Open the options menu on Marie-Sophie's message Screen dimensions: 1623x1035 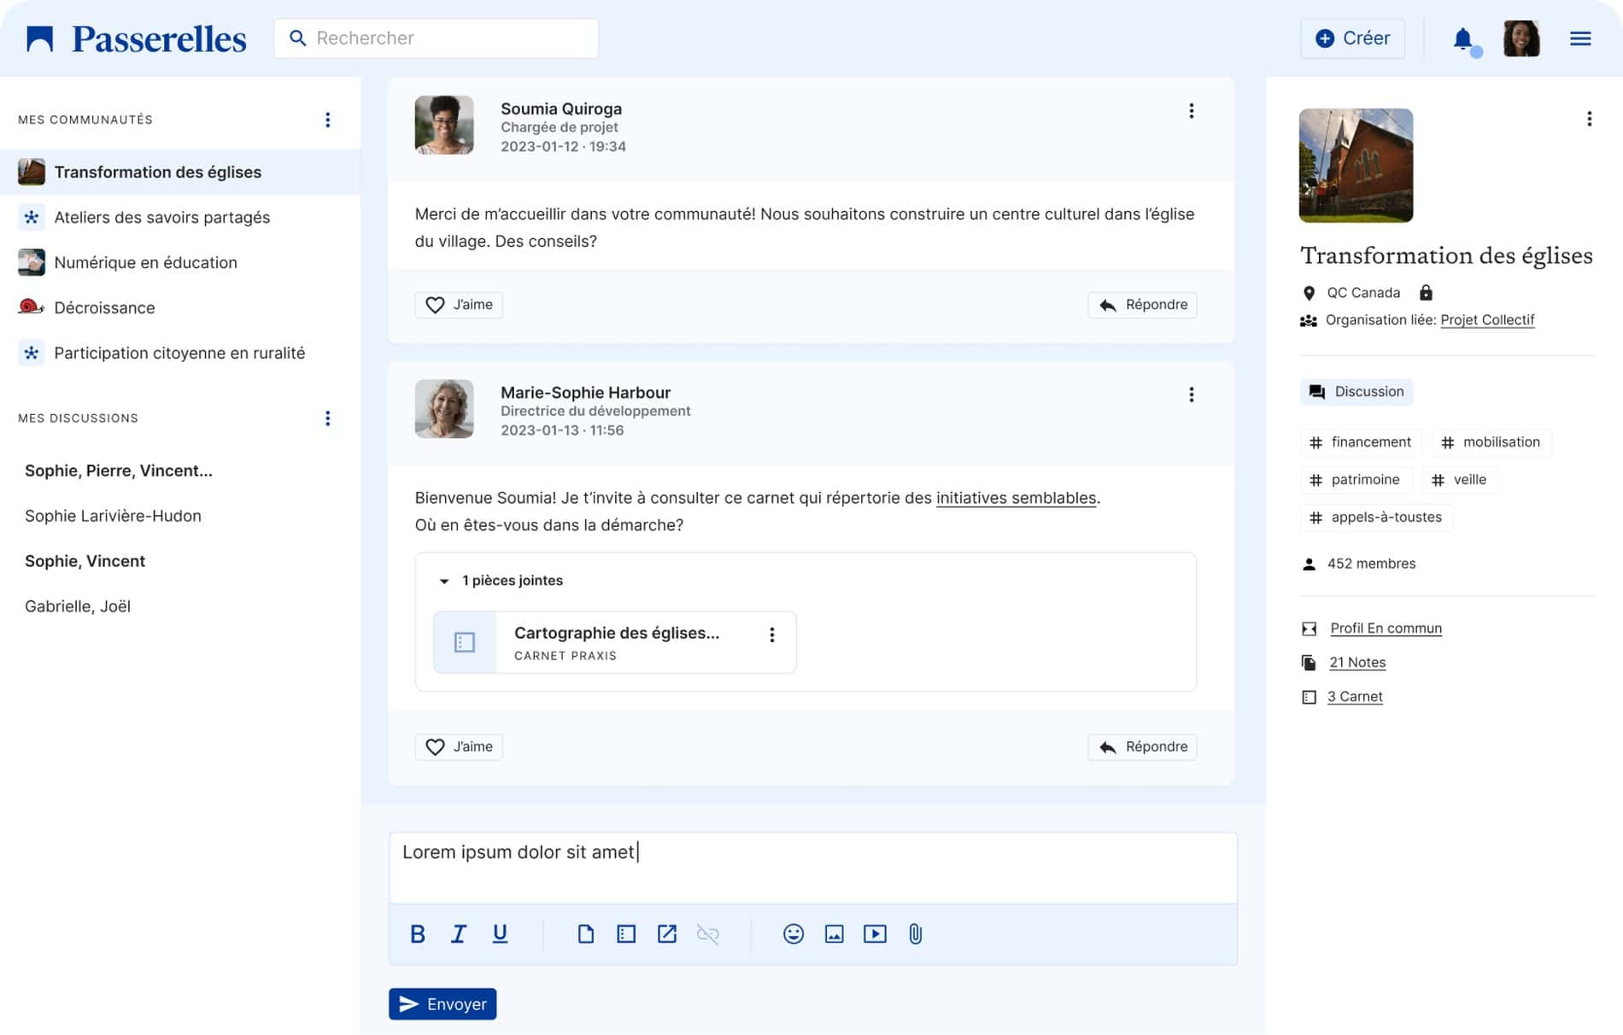tap(1190, 394)
